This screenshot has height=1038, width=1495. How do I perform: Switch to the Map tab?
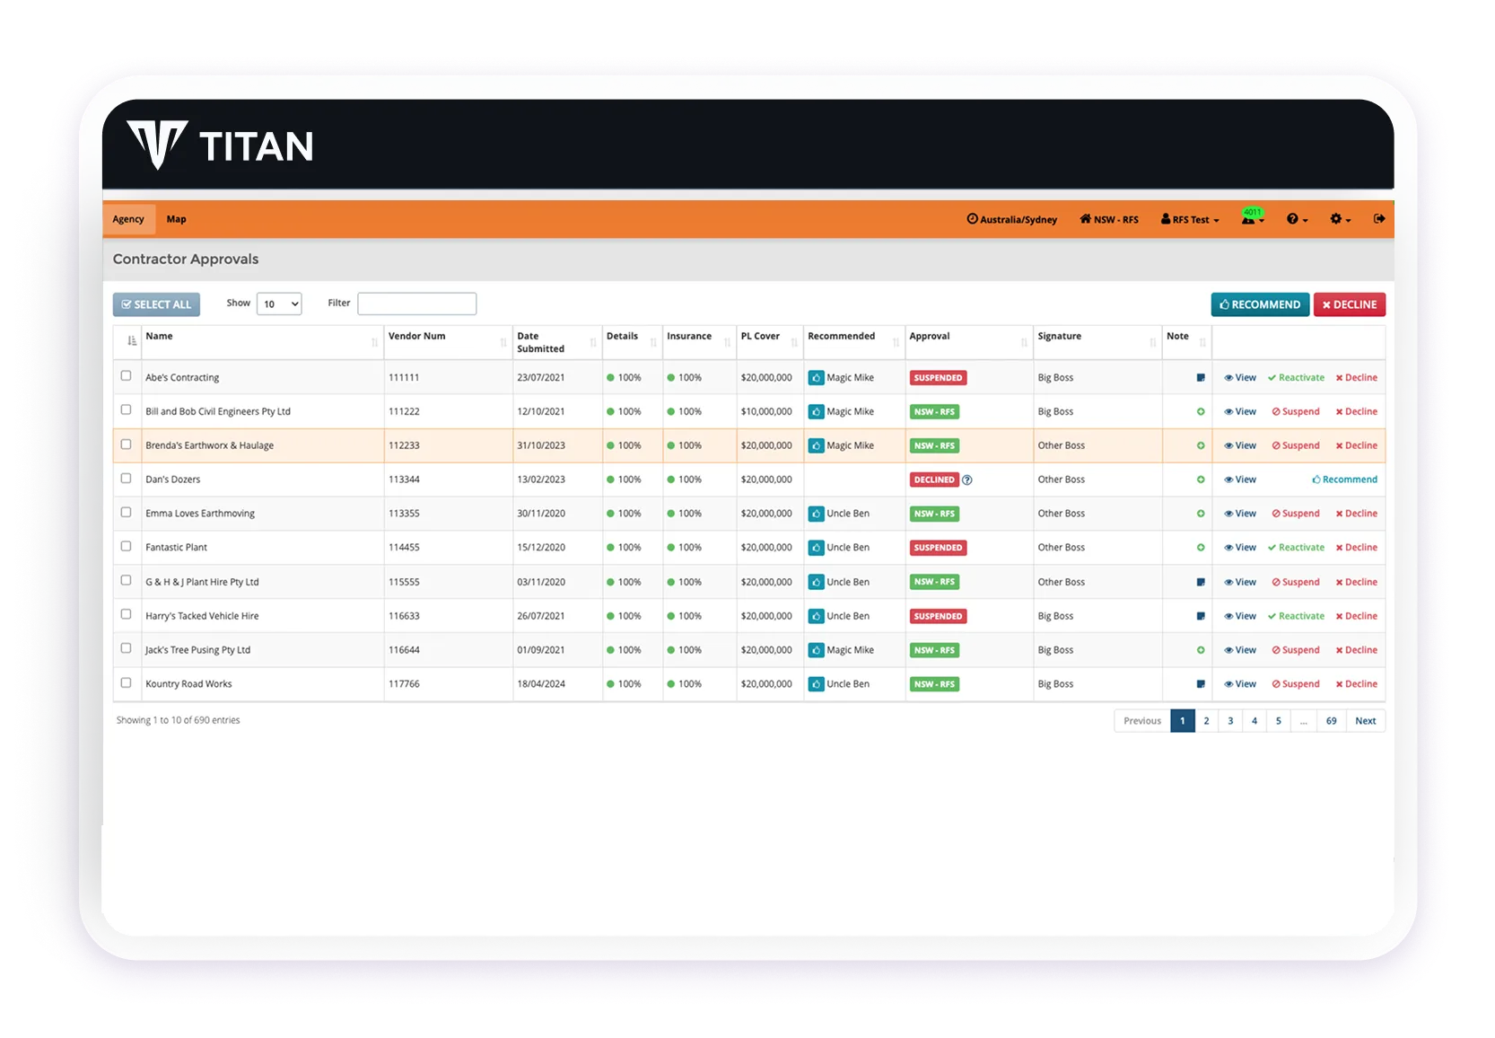pyautogui.click(x=176, y=218)
